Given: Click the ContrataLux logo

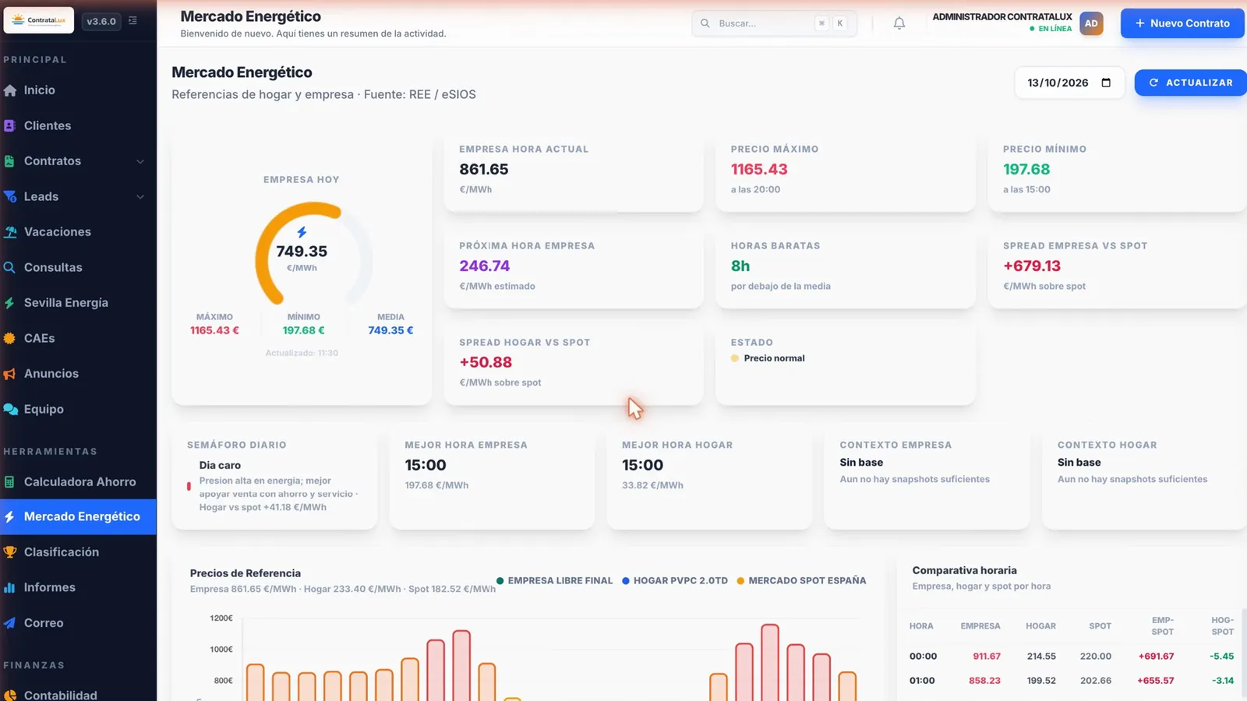Looking at the screenshot, I should click(39, 20).
